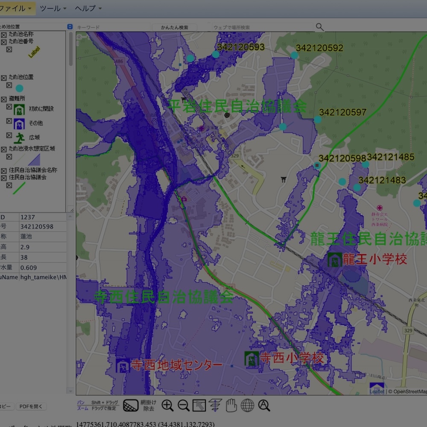Click the zoom out magnifier icon
The height and width of the screenshot is (427, 427).
tap(184, 405)
